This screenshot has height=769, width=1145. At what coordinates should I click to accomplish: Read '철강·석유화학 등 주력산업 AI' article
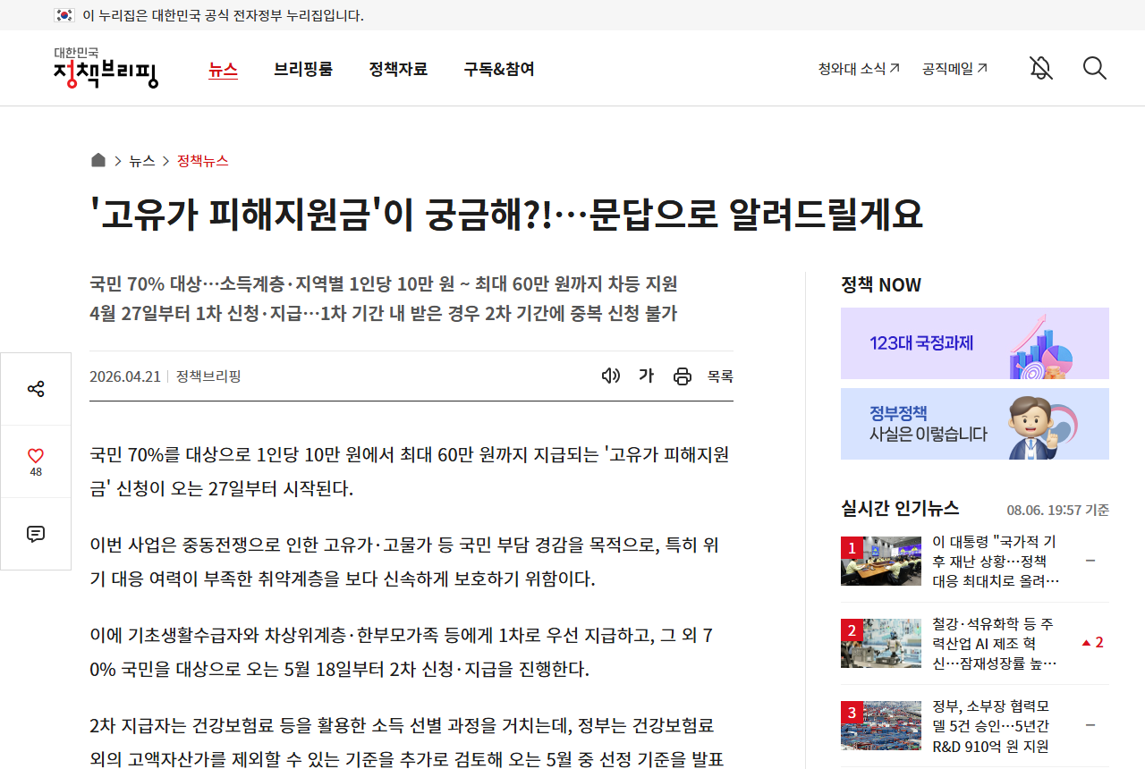tap(995, 643)
